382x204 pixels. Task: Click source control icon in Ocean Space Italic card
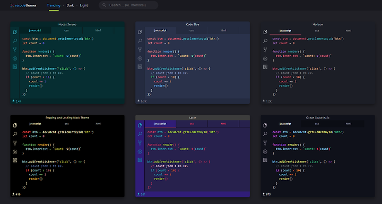click(265, 143)
